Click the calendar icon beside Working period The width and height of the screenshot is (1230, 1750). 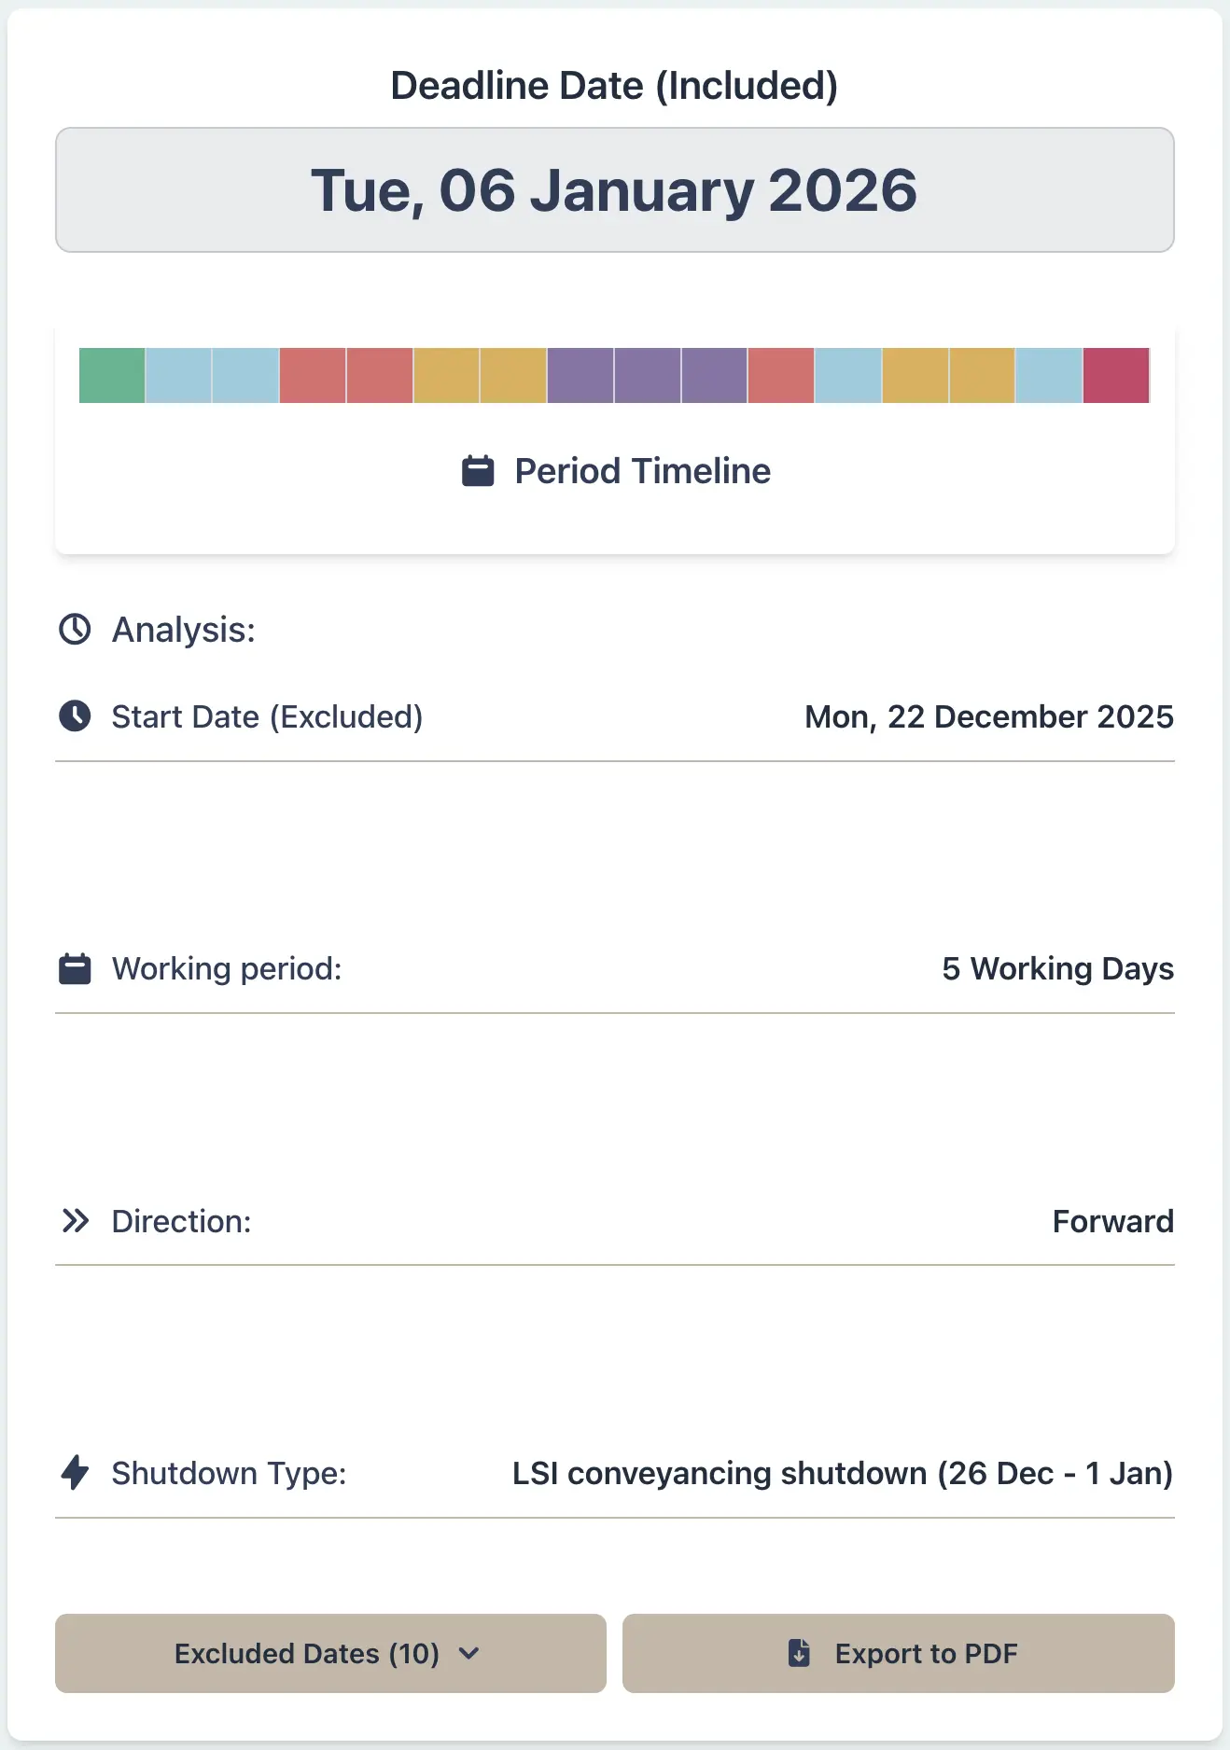click(x=75, y=969)
